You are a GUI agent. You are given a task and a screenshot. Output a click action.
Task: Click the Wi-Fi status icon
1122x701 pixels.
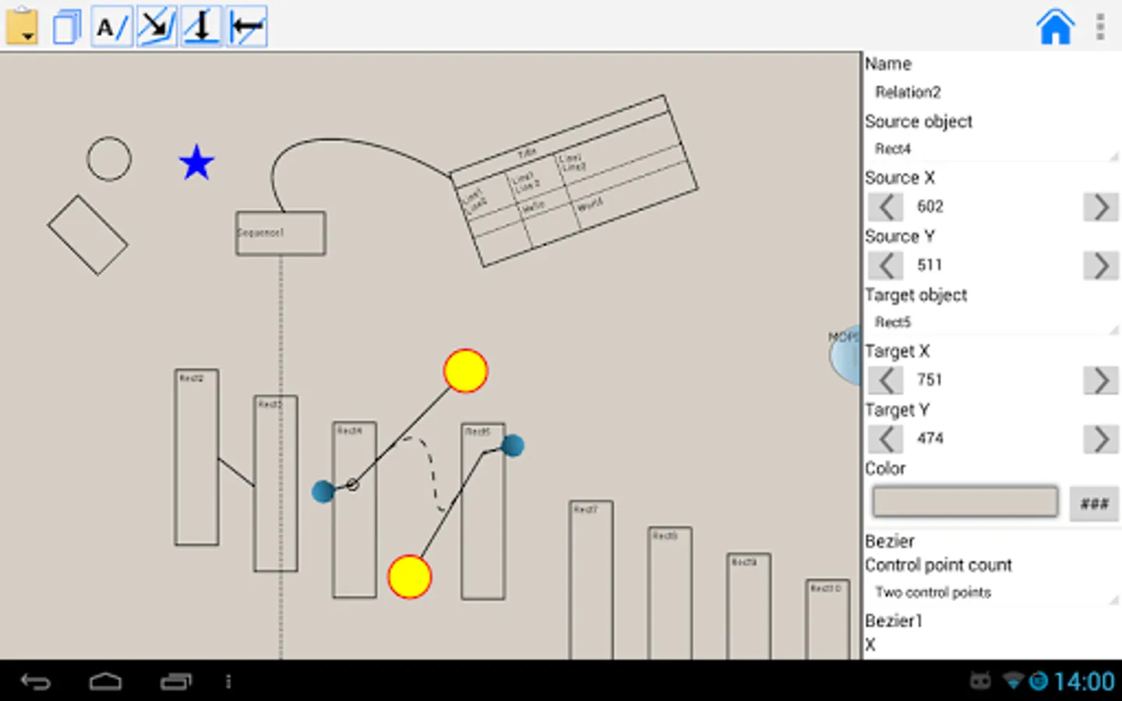[1013, 682]
